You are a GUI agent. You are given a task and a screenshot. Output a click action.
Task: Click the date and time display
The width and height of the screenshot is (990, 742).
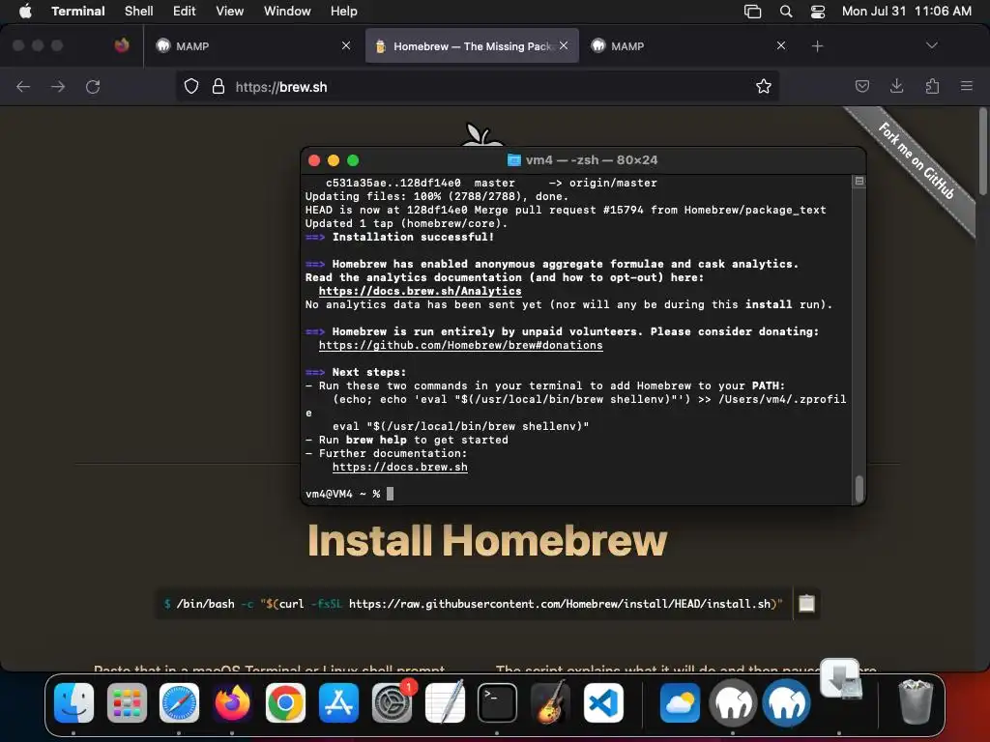pos(907,11)
